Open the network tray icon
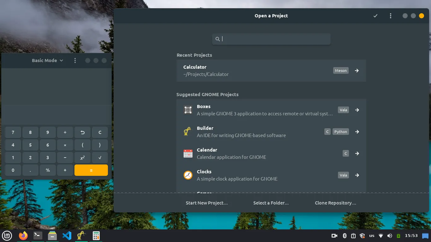This screenshot has height=242, width=431. 381,236
